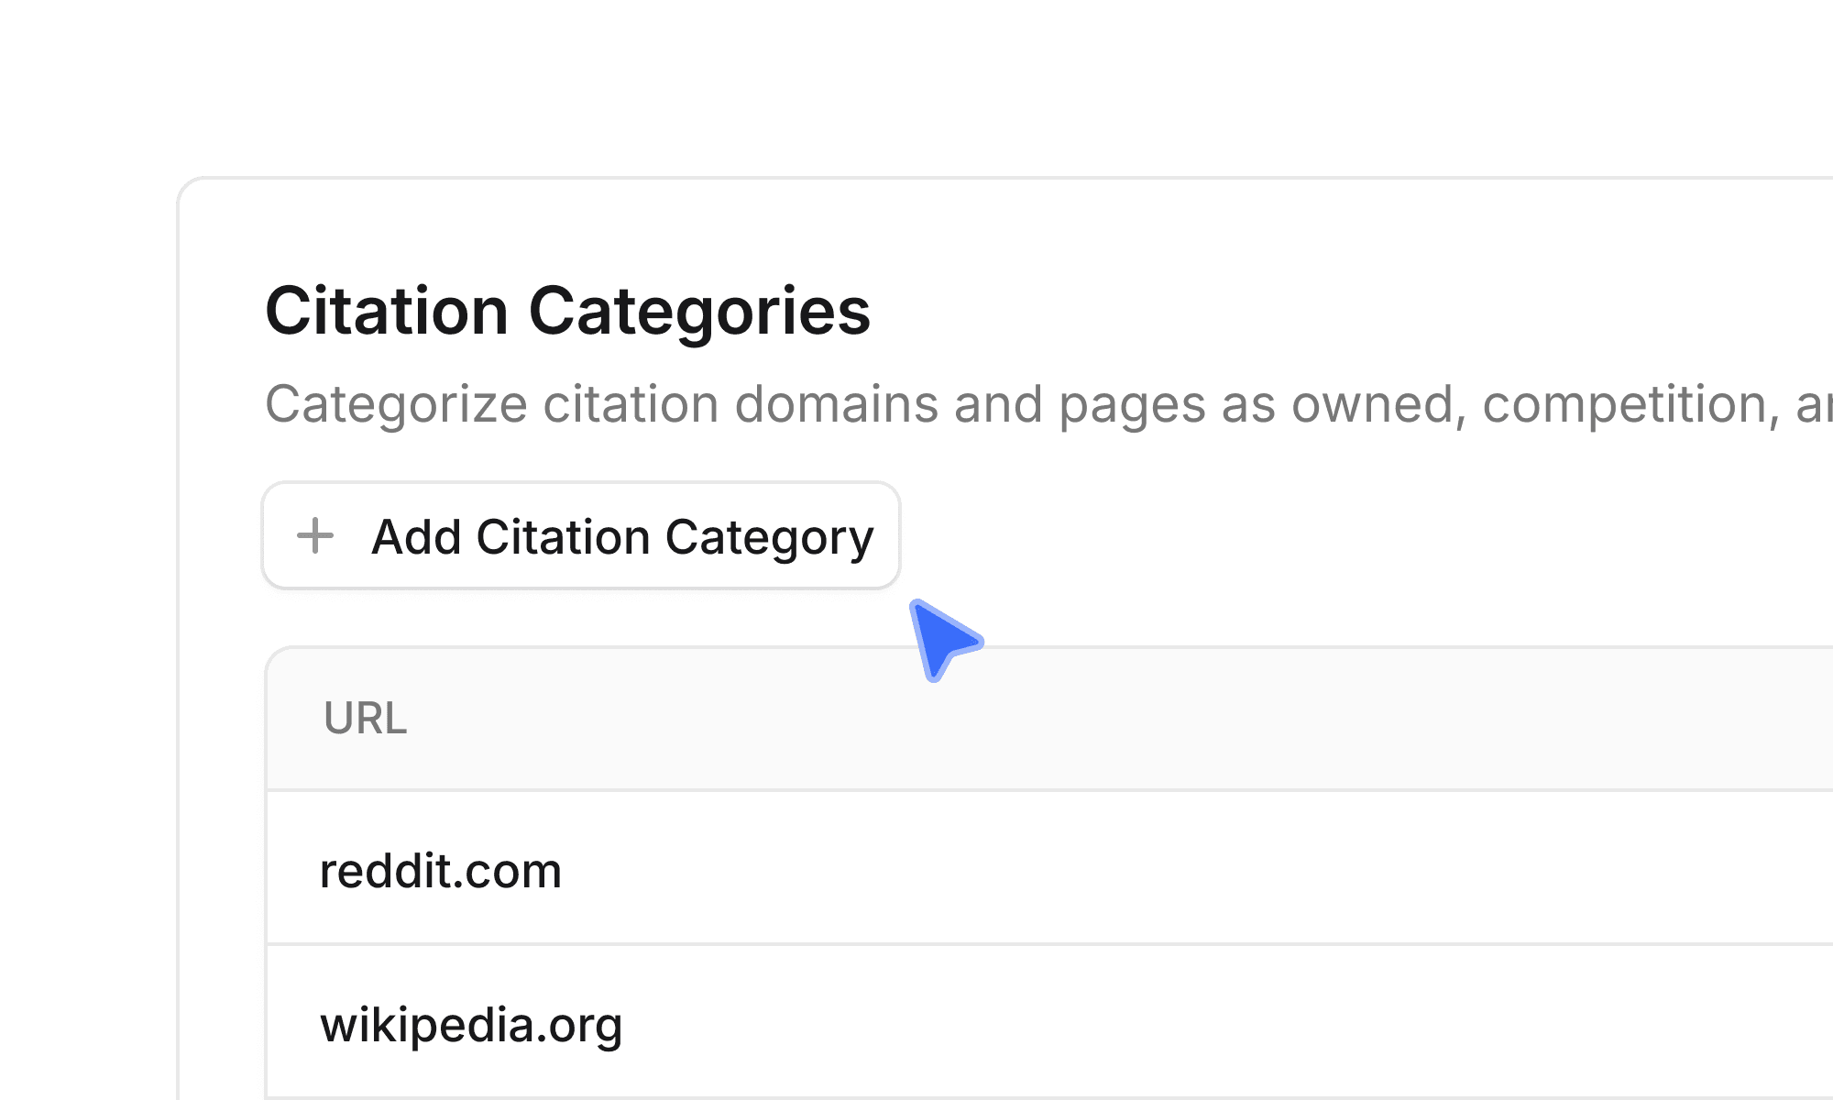Click the reddit.com table row
The image size is (1833, 1100).
(825, 871)
